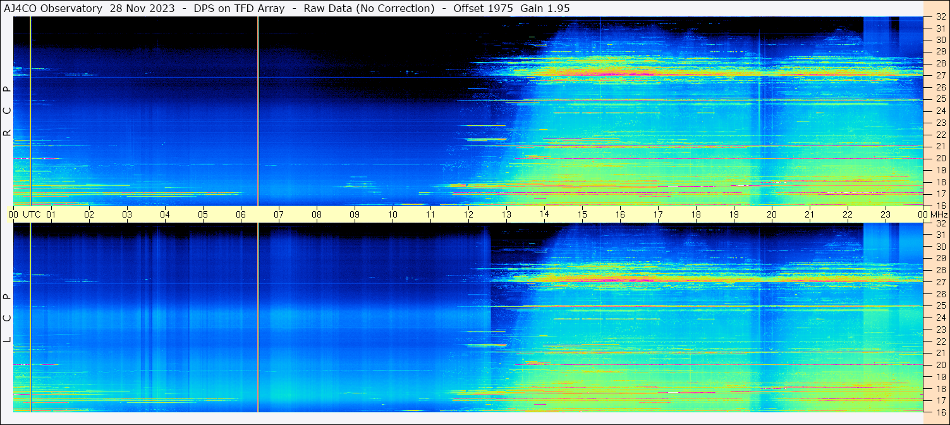Viewport: 950px width, 425px height.
Task: Click the 30 MHz label on lower LCP scale
Action: click(x=941, y=247)
